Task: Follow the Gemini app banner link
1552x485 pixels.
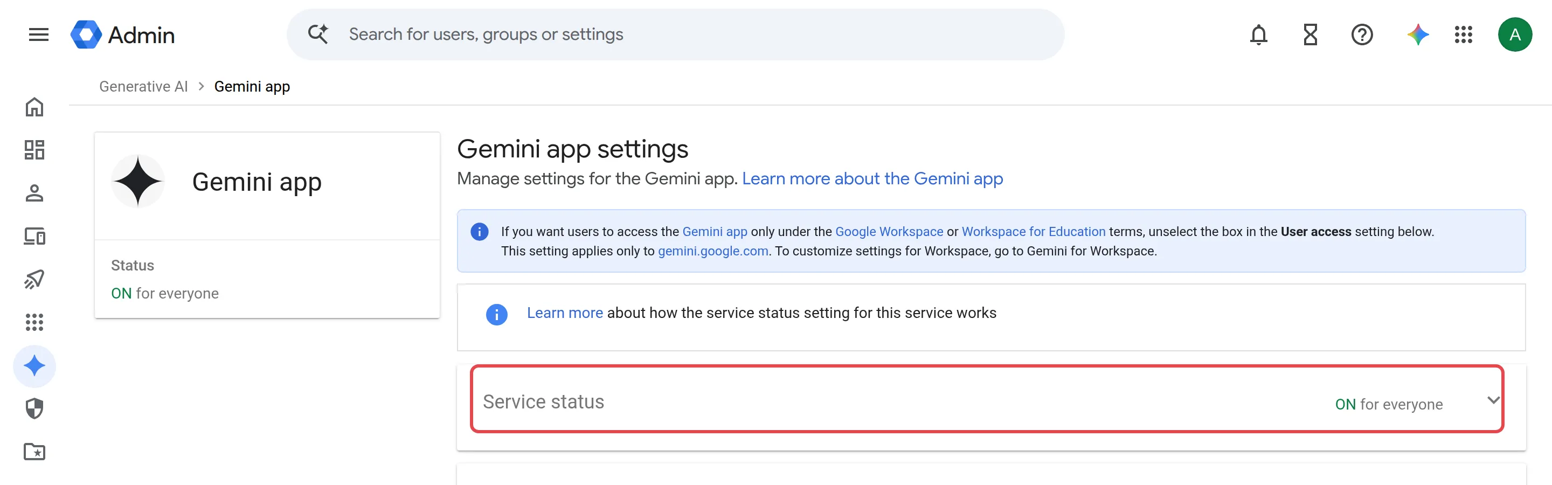Action: coord(715,231)
